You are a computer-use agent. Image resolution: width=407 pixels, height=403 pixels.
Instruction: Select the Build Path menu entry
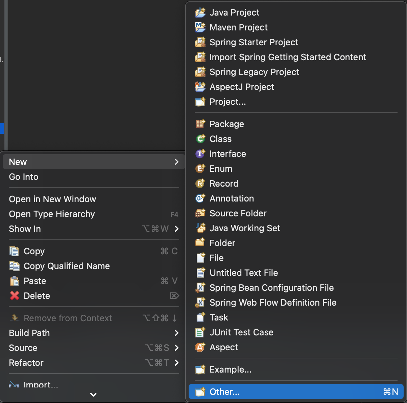94,333
